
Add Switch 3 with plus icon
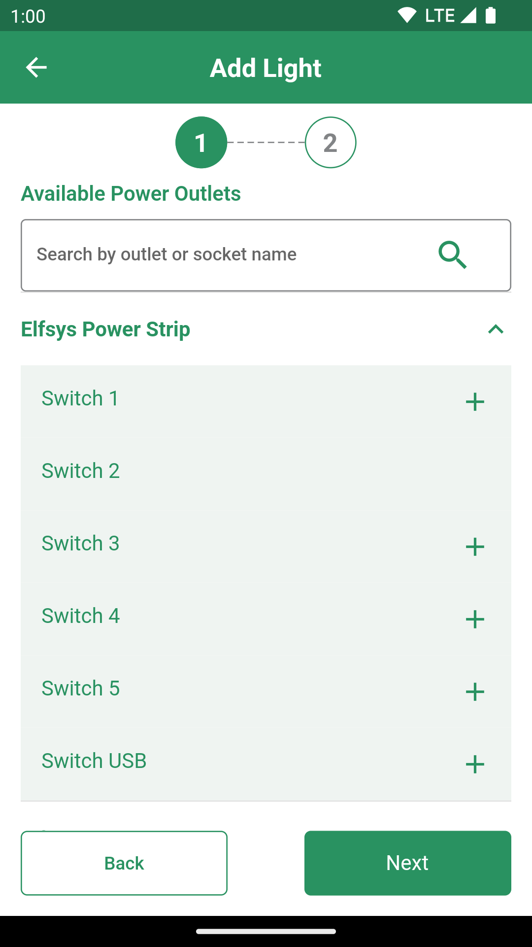475,546
